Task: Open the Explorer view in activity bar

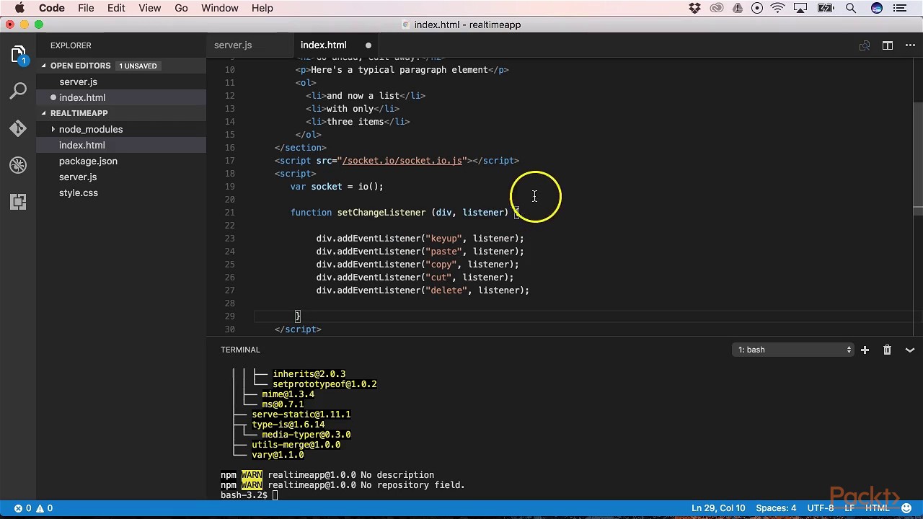Action: (18, 56)
